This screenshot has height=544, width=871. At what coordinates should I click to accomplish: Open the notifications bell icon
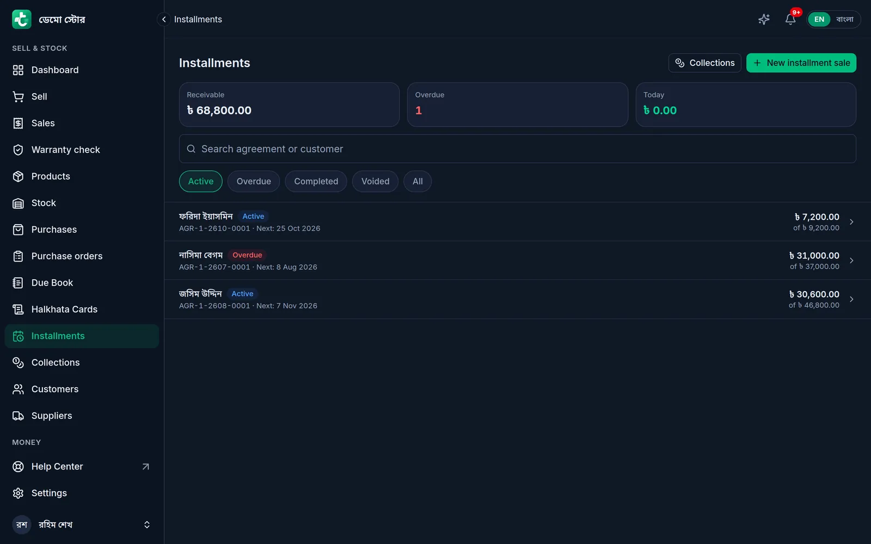tap(790, 19)
